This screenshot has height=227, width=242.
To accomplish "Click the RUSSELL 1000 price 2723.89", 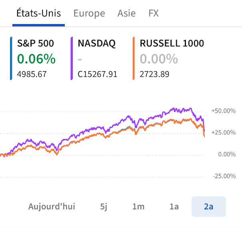I will [x=154, y=74].
